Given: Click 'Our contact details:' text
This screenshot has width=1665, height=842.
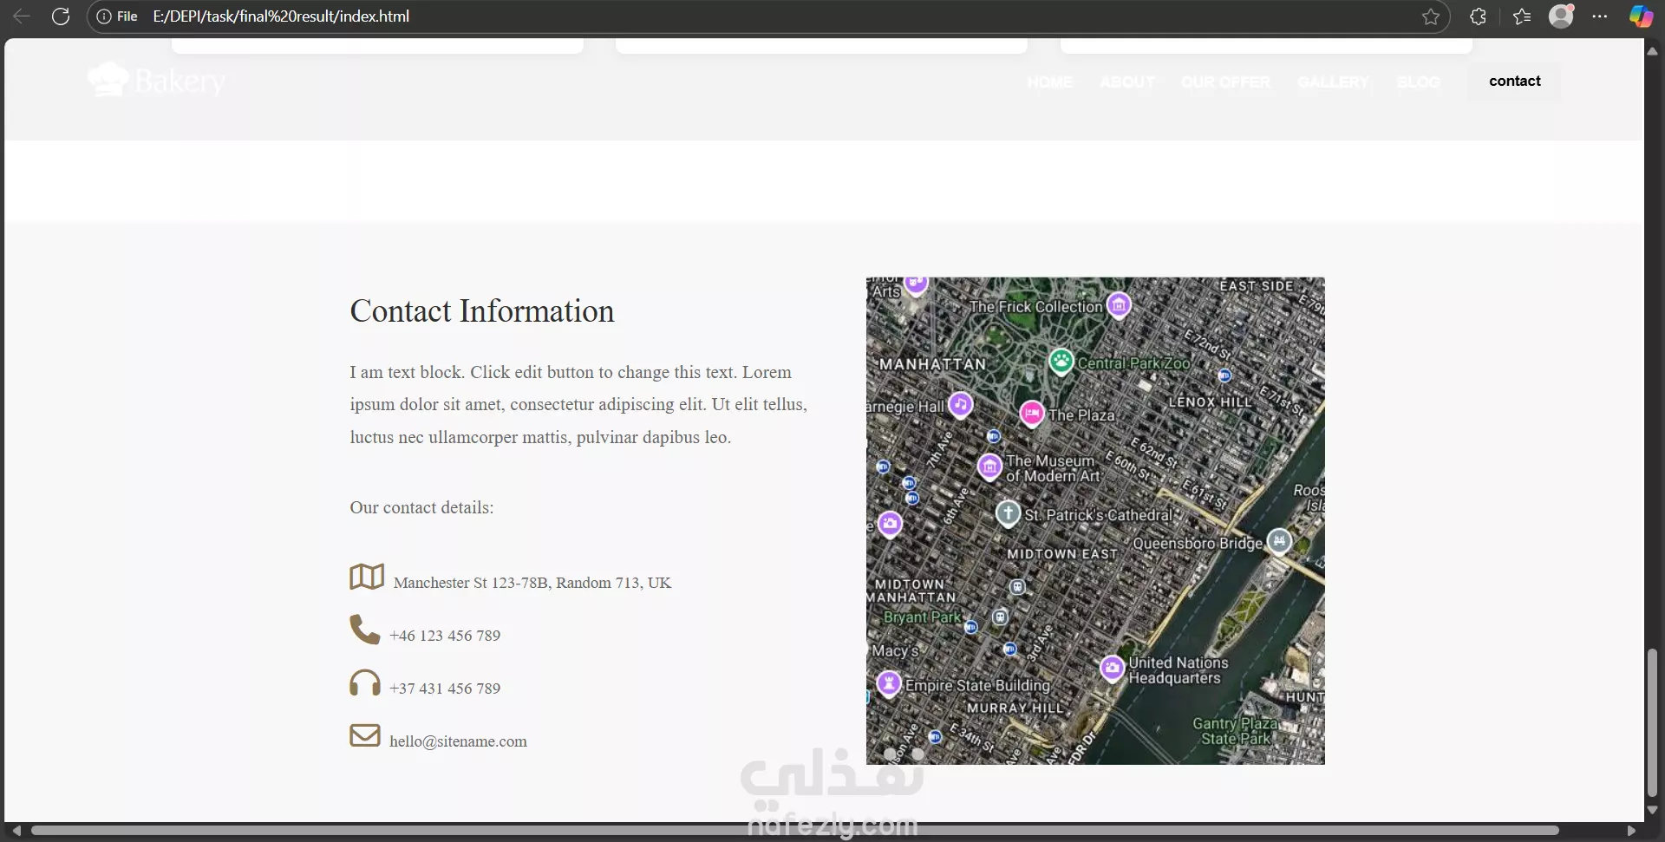Looking at the screenshot, I should [421, 507].
